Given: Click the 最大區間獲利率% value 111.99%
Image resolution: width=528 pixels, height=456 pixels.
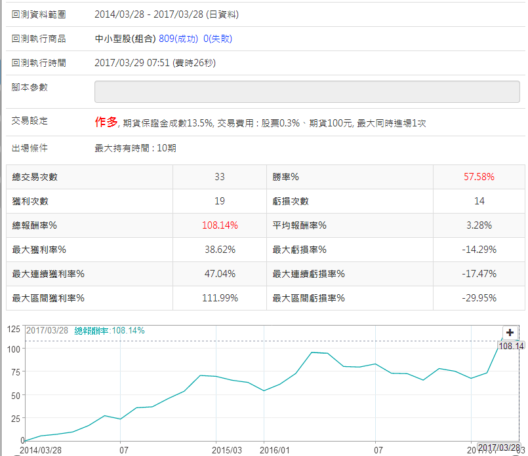Looking at the screenshot, I should click(220, 298).
